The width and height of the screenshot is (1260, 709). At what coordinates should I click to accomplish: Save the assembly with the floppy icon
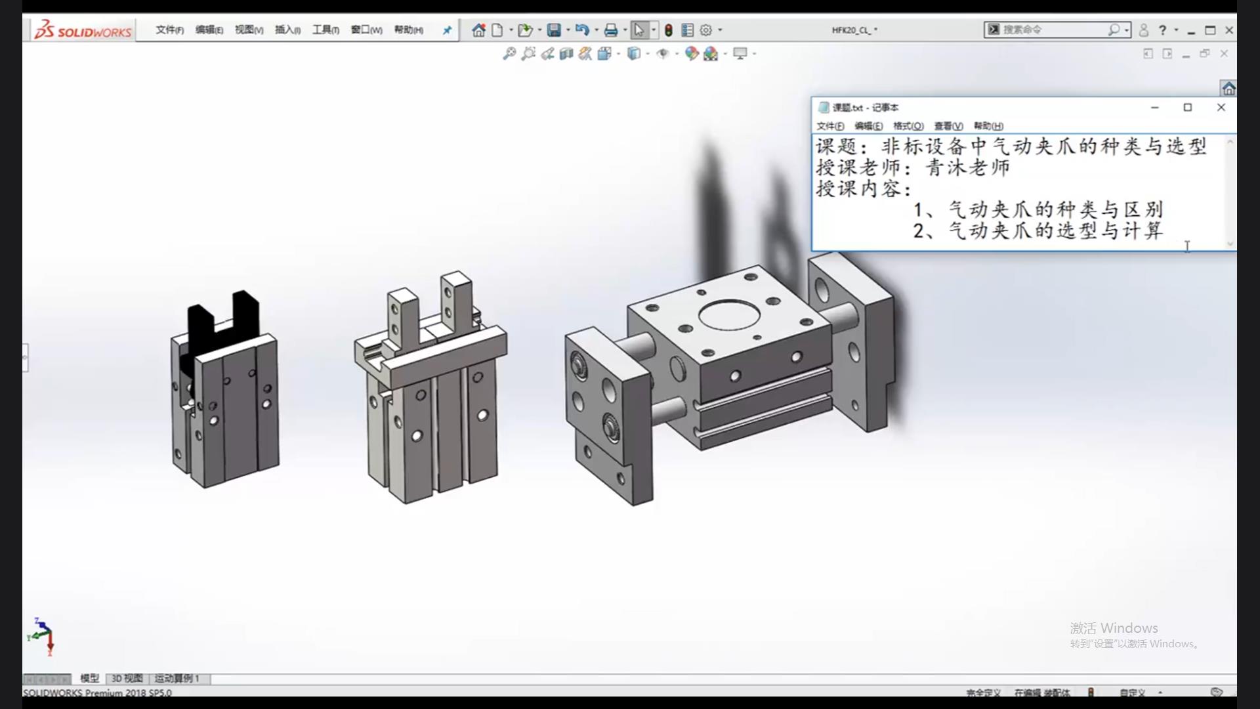pyautogui.click(x=554, y=30)
